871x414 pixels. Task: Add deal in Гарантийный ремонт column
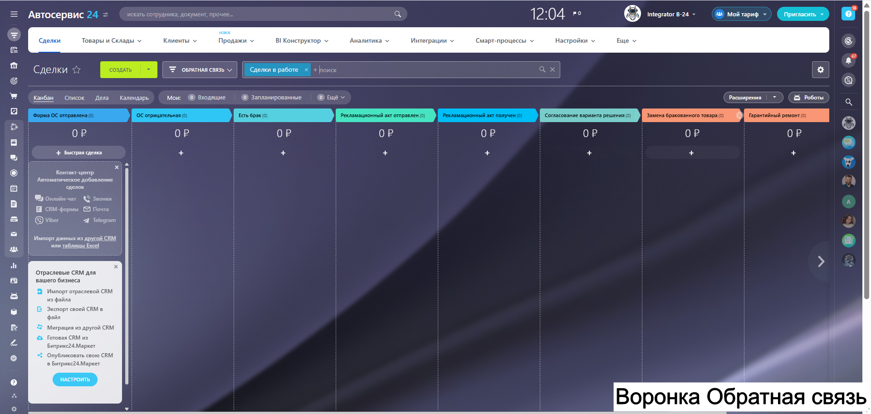click(793, 153)
